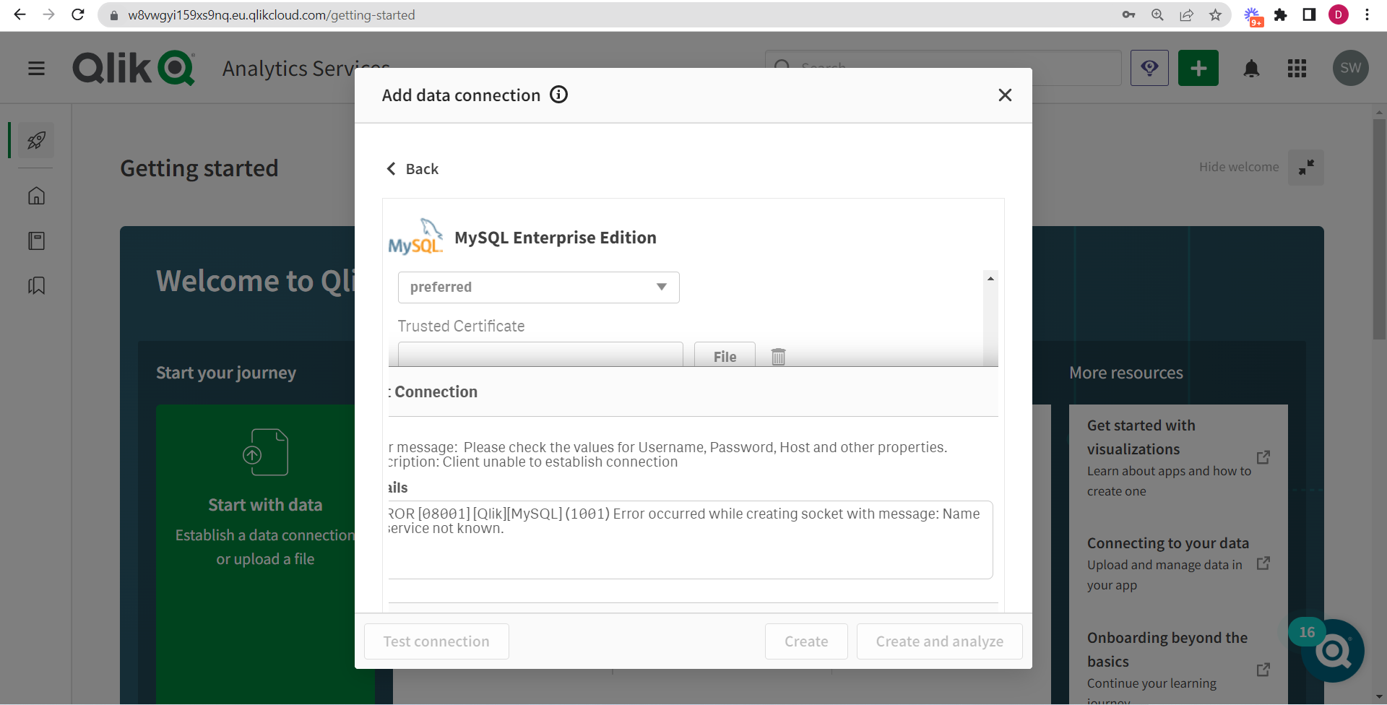1387x705 pixels.
Task: Select the Getting started rocket icon
Action: point(35,140)
